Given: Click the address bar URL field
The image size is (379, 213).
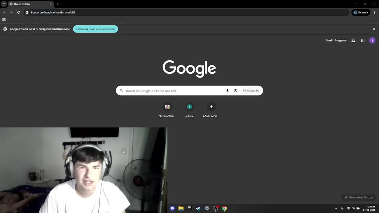Looking at the screenshot, I should click(x=187, y=12).
